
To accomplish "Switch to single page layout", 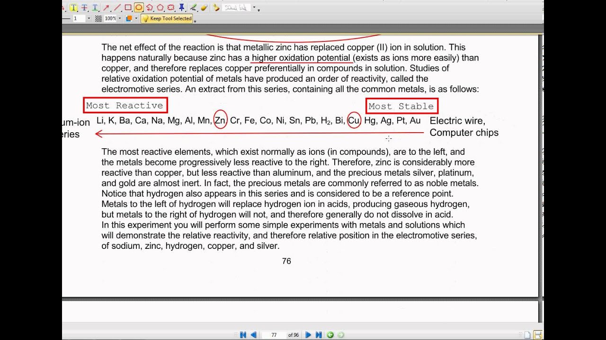I will [527, 335].
